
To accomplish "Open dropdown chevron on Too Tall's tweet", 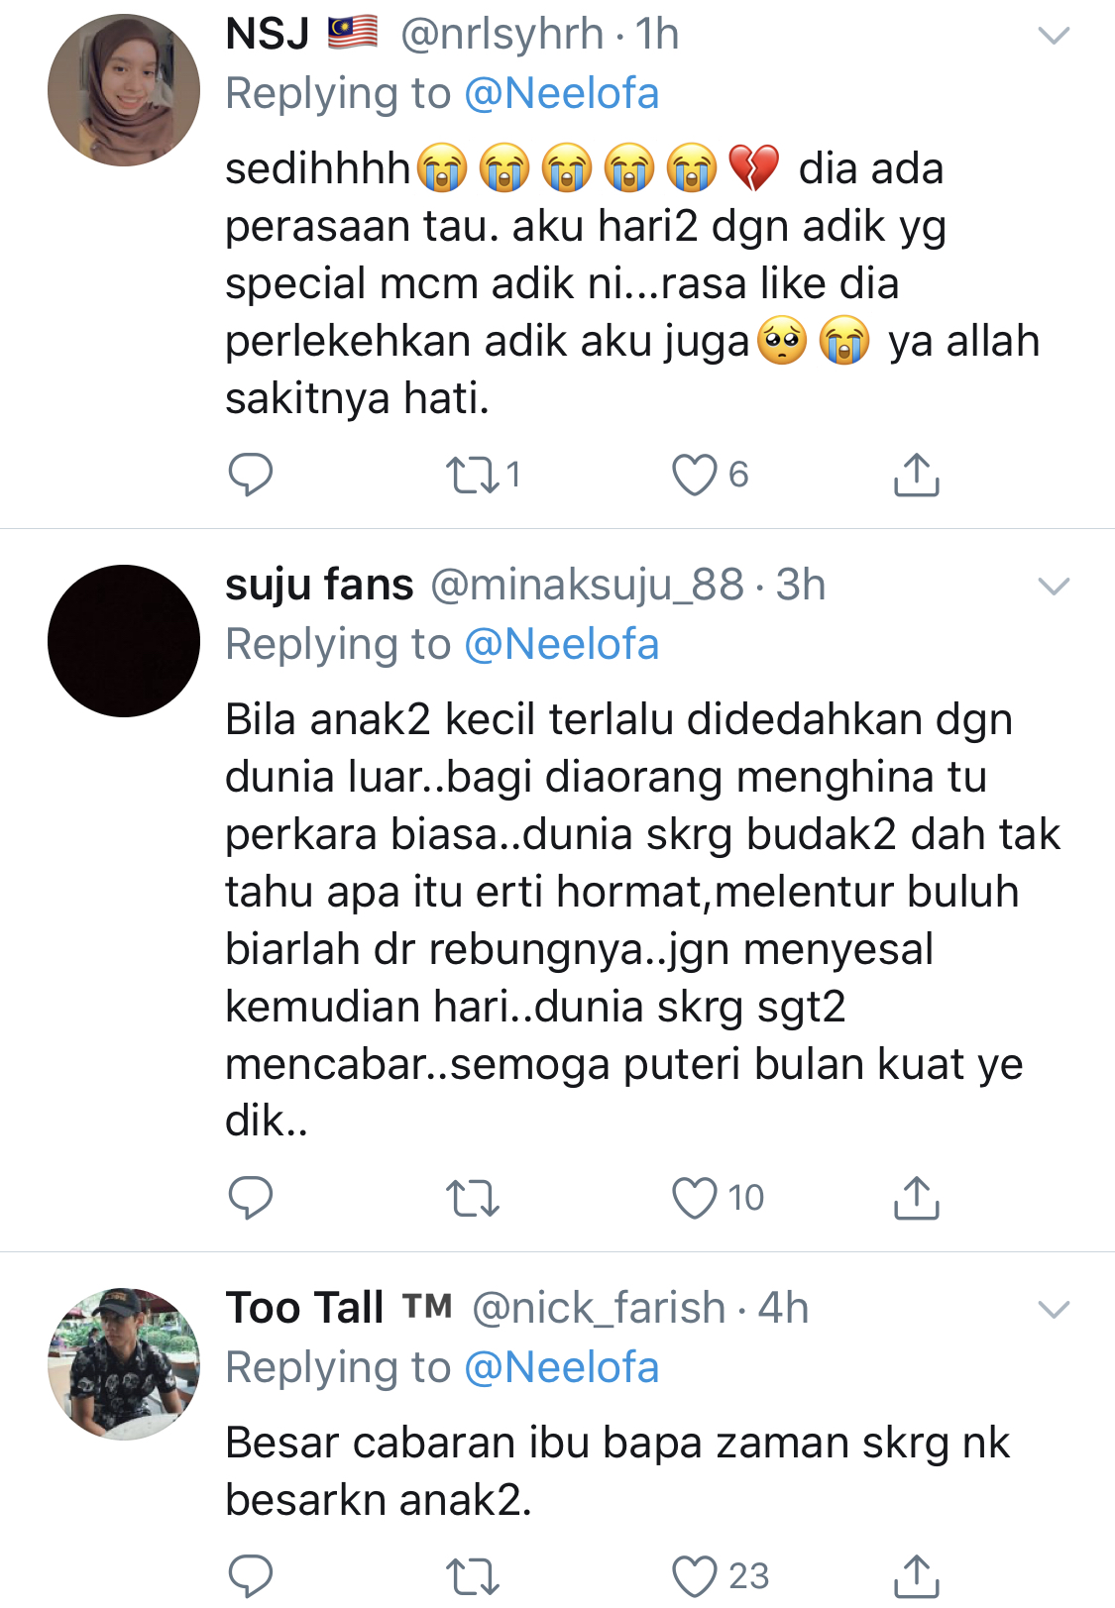I will (x=1053, y=1310).
